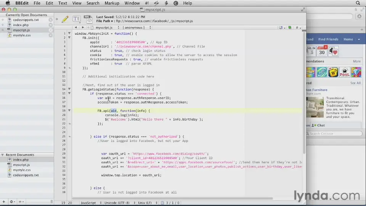The width and height of the screenshot is (366, 206).
Task: Open the yellow W word game icon
Action: pyautogui.click(x=333, y=72)
